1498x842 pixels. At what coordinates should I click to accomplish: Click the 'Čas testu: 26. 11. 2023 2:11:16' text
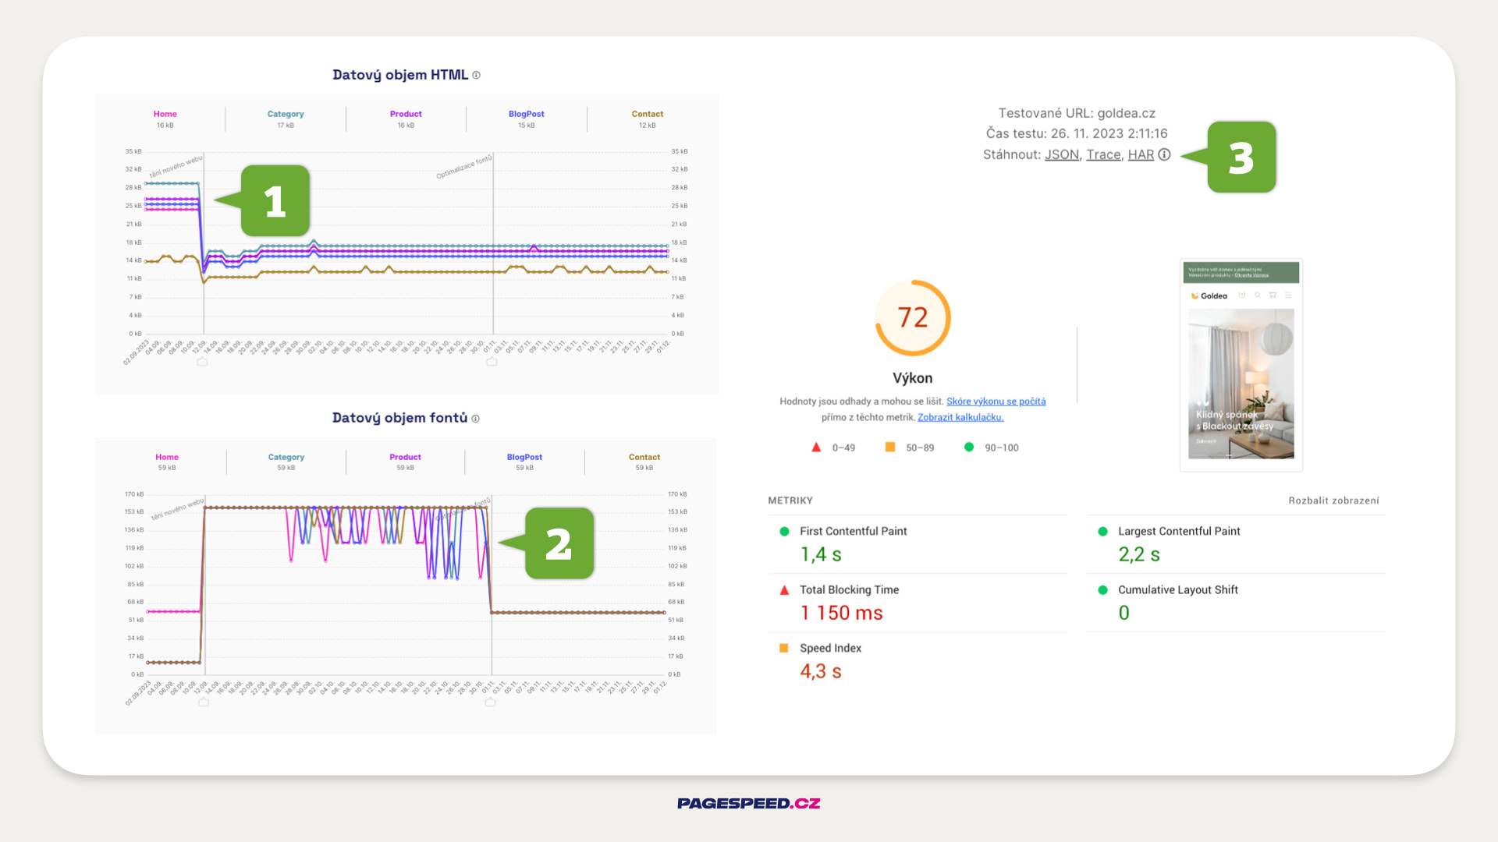click(1077, 133)
